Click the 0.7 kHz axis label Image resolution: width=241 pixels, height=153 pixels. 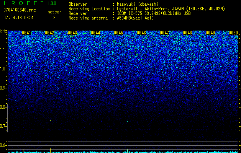pos(3,126)
